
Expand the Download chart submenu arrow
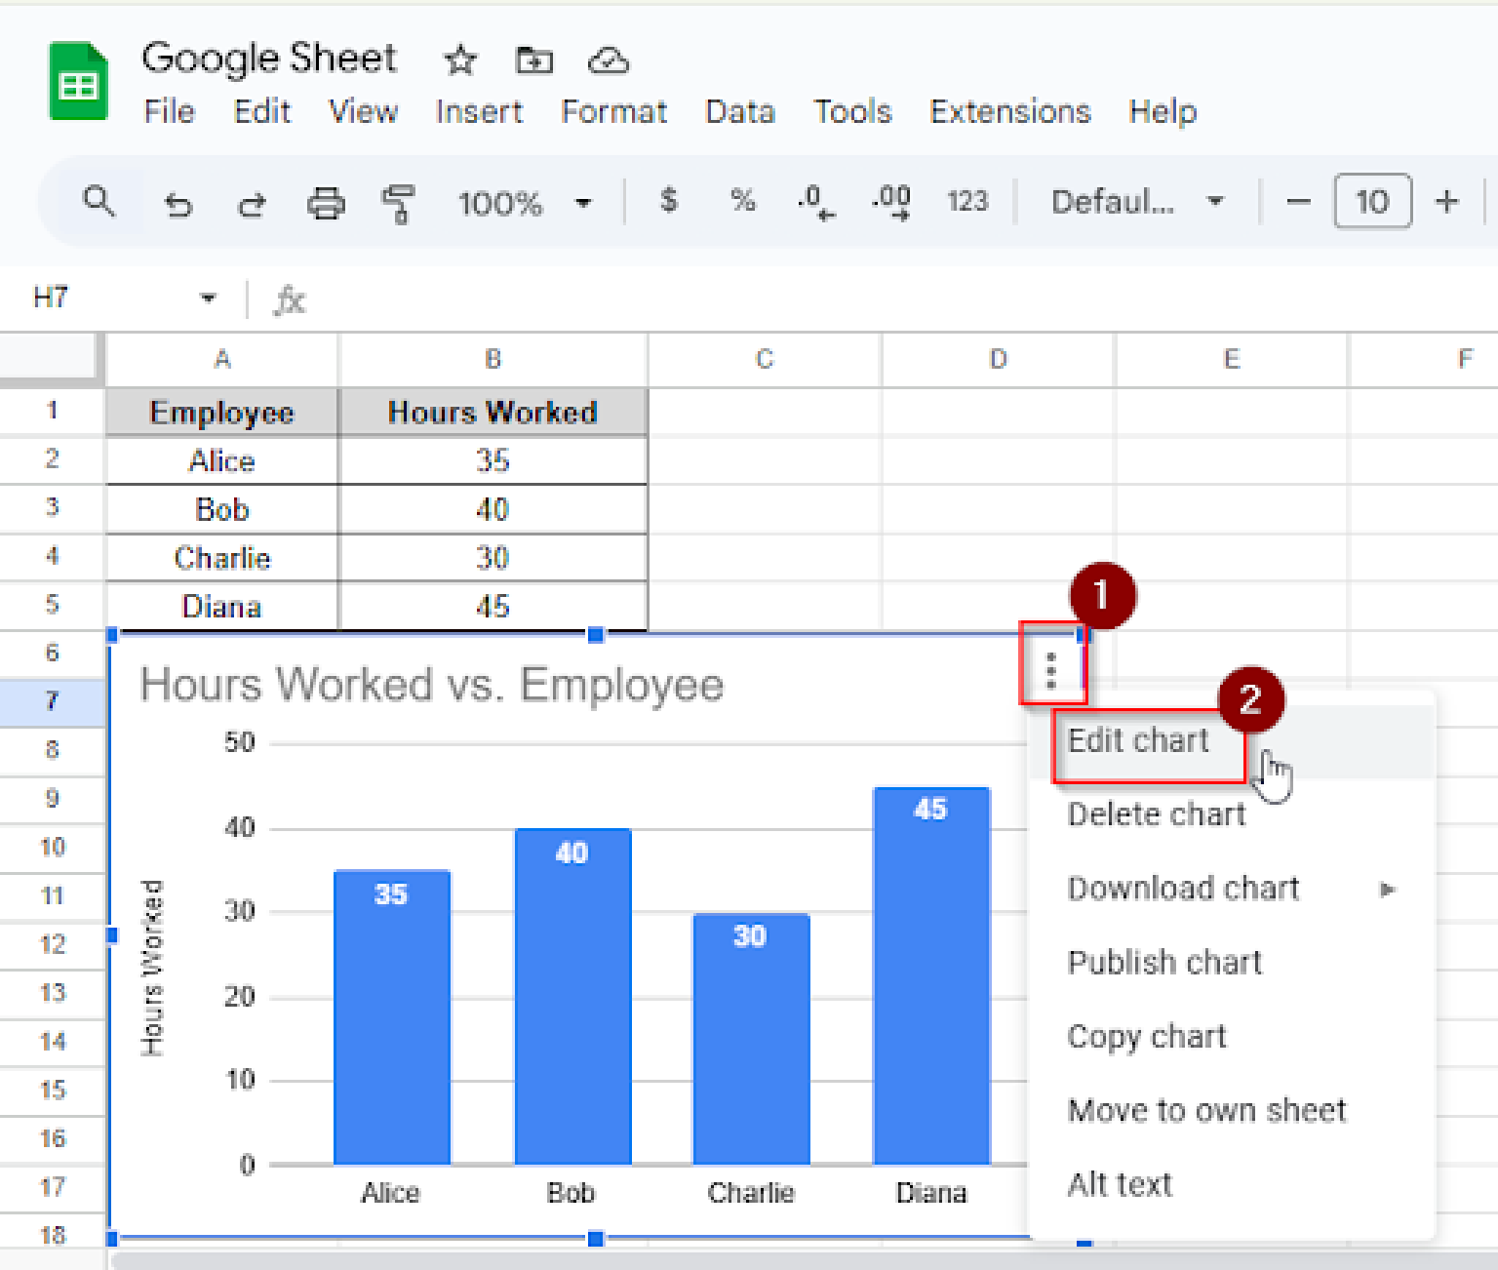pyautogui.click(x=1388, y=889)
